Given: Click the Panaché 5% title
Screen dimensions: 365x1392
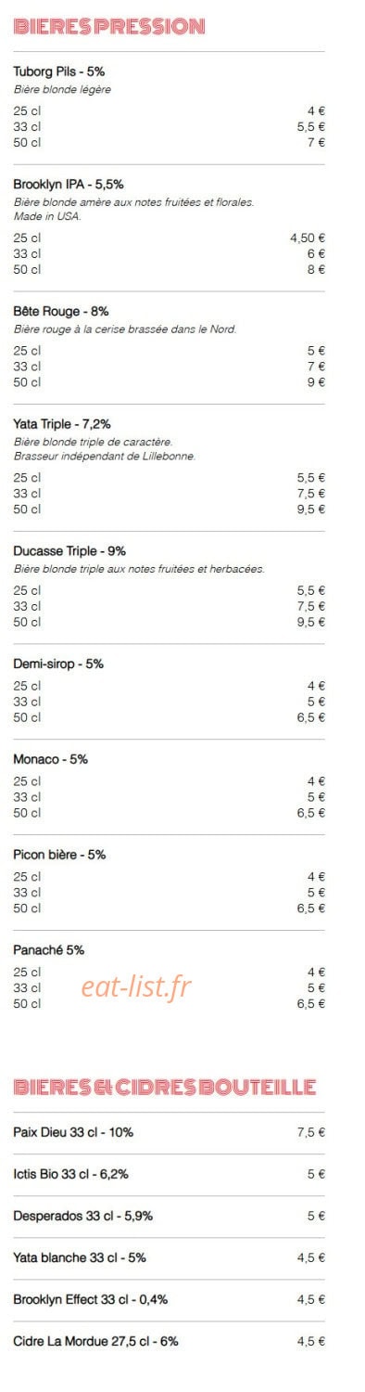Looking at the screenshot, I should pyautogui.click(x=48, y=950).
